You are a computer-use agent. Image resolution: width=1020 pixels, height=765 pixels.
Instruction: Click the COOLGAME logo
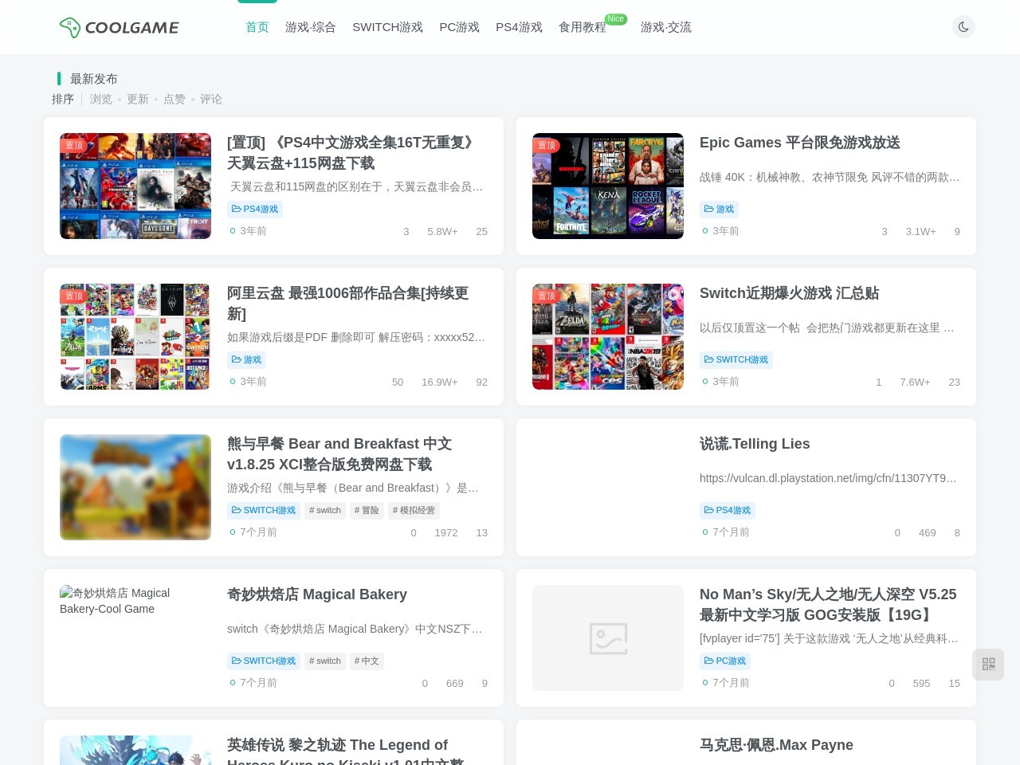(120, 27)
